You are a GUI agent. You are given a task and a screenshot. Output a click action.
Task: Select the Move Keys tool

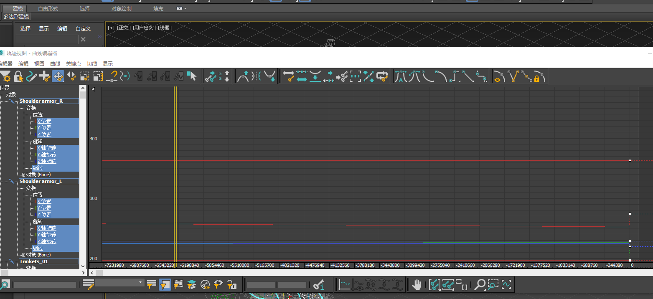pyautogui.click(x=58, y=76)
